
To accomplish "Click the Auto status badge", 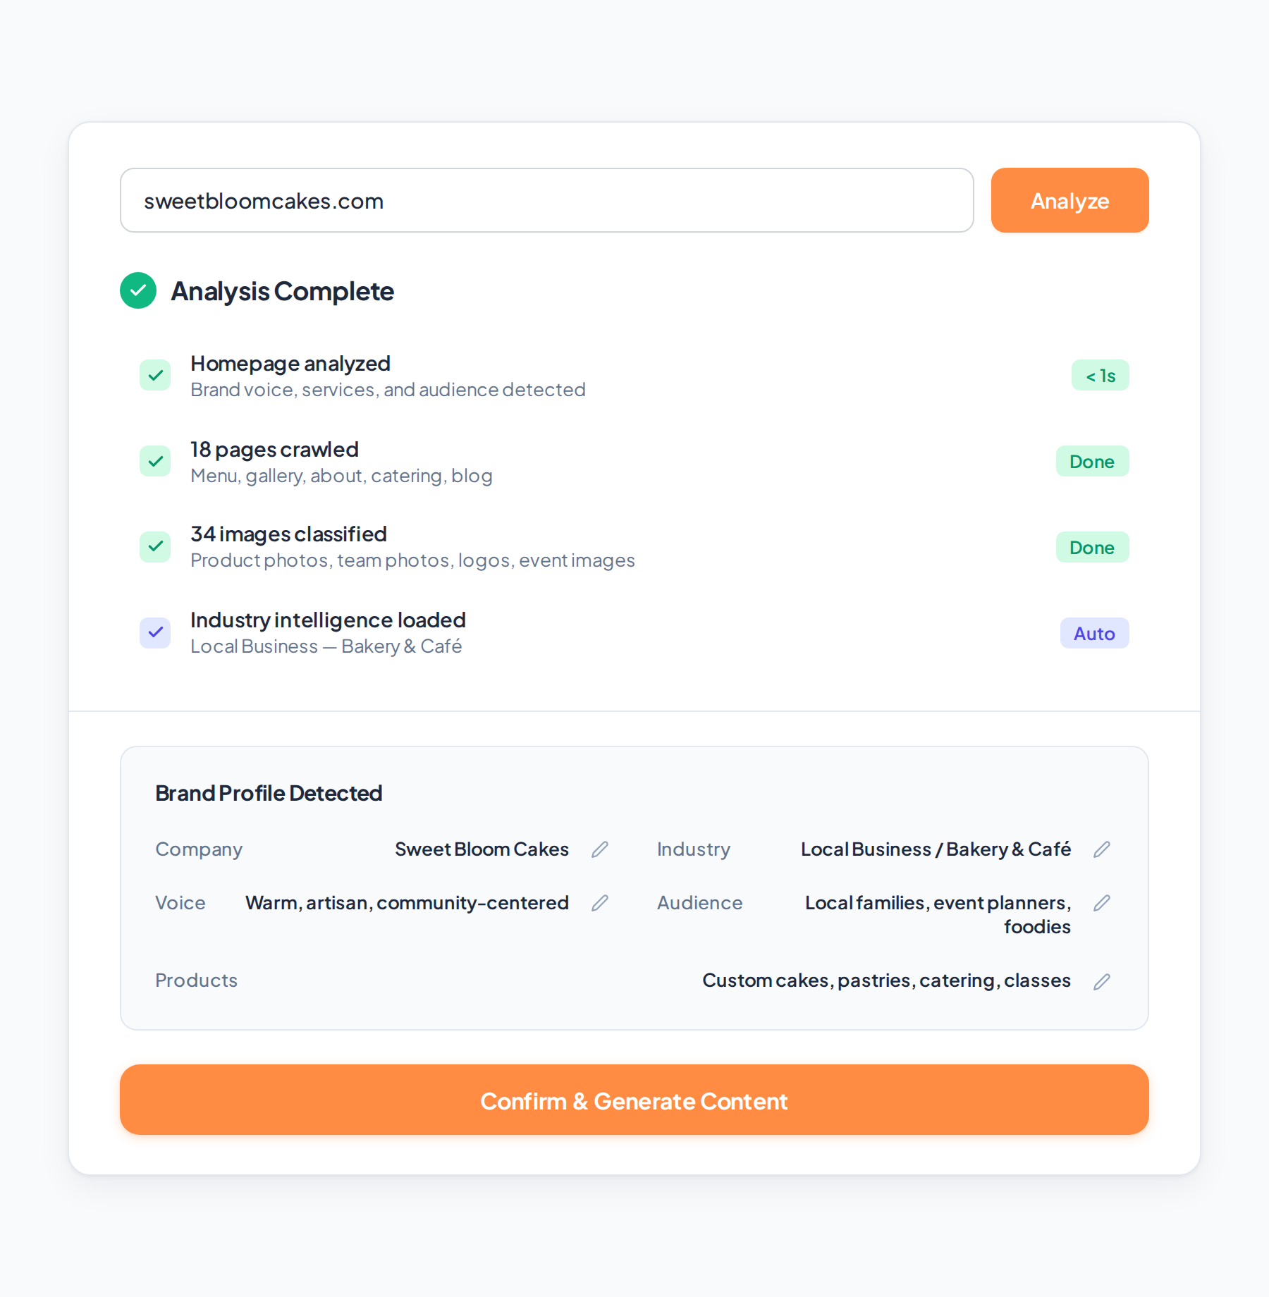I will coord(1094,633).
